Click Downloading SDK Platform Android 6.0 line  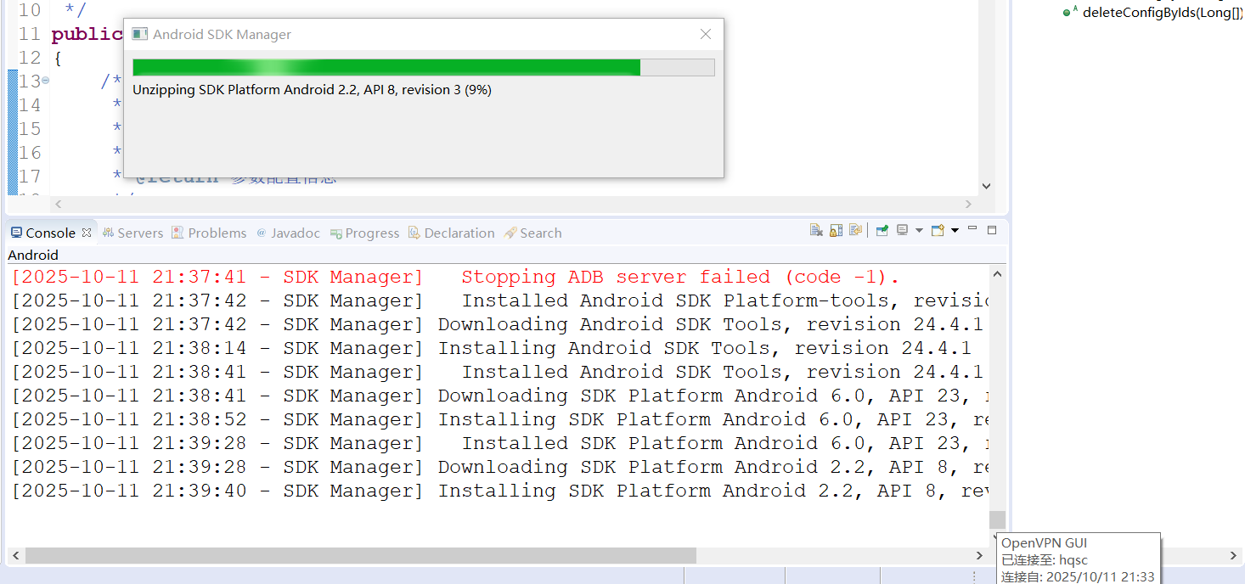[x=499, y=396]
